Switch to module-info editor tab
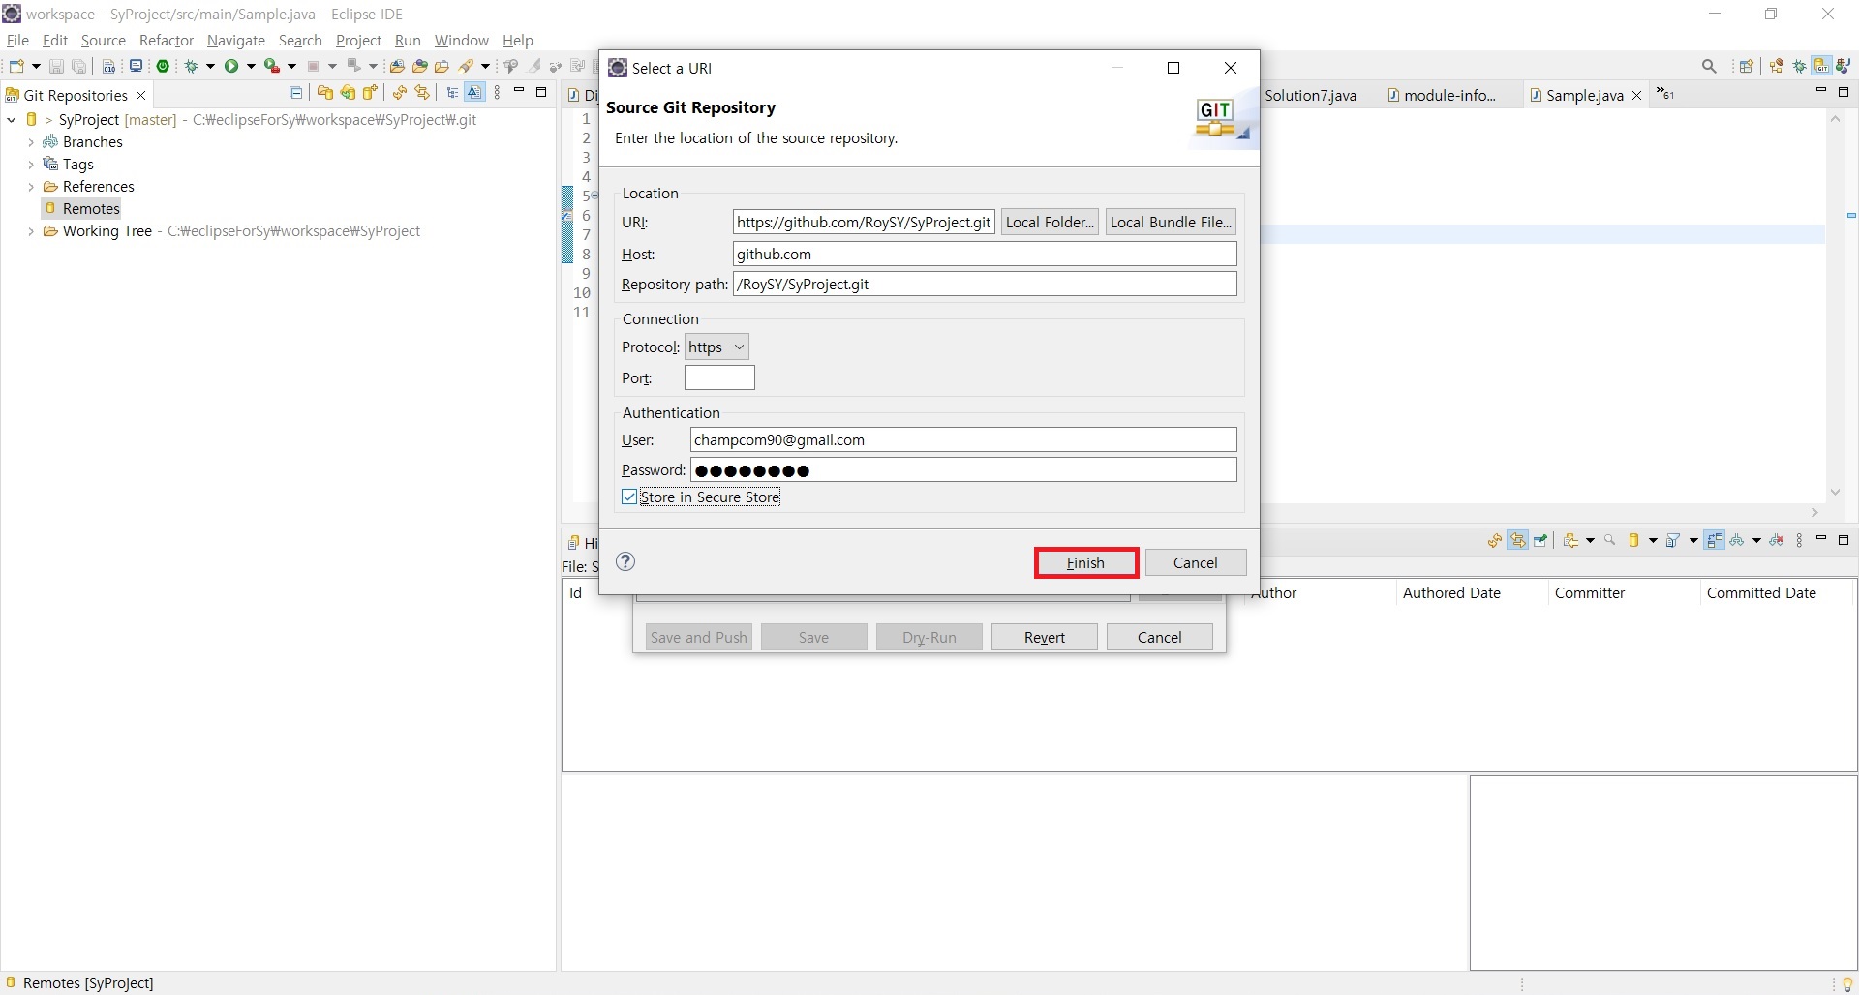The image size is (1859, 995). click(x=1444, y=95)
